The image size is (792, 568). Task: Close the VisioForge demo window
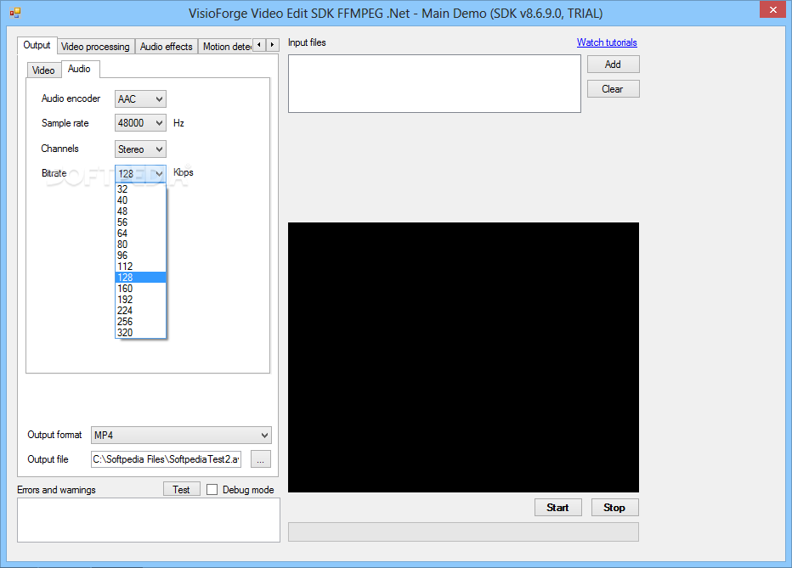click(772, 9)
